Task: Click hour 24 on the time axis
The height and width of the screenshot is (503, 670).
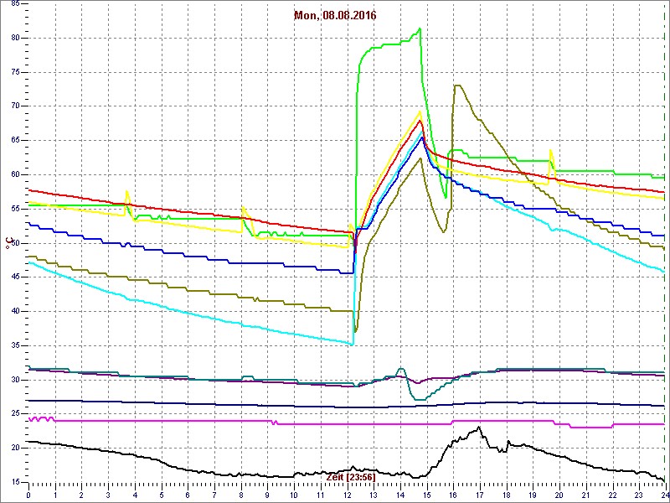Action: point(664,494)
